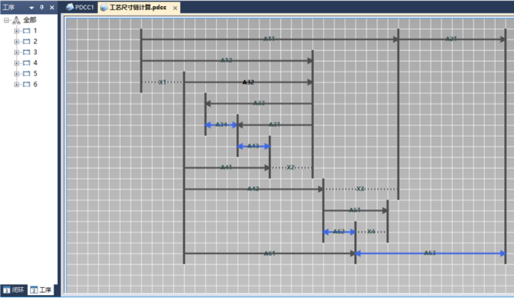Click the 全部 root node icon

[x=16, y=20]
